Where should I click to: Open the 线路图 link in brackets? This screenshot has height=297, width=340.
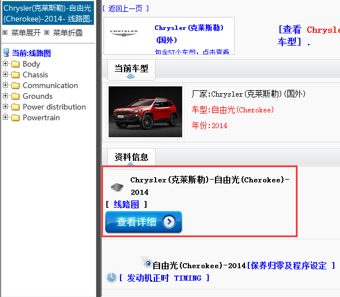coord(126,204)
